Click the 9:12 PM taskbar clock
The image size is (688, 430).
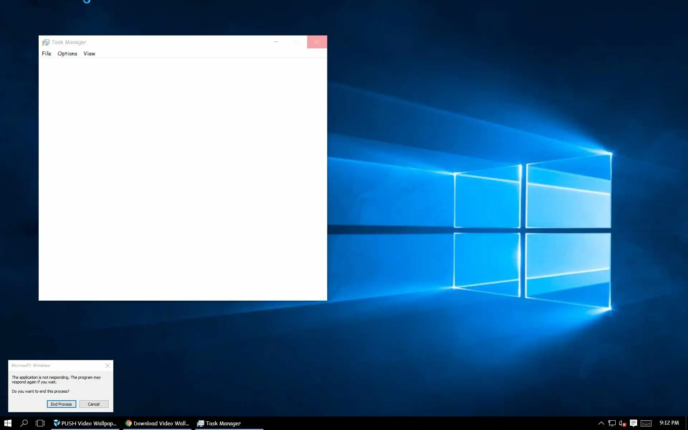[x=669, y=423]
